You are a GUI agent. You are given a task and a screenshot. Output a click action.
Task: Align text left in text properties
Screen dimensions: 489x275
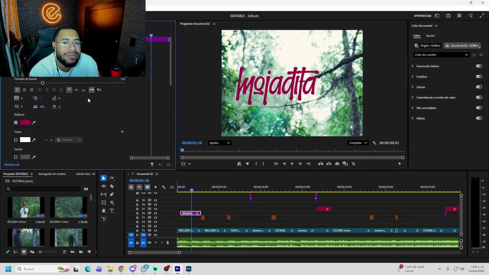pos(17,90)
